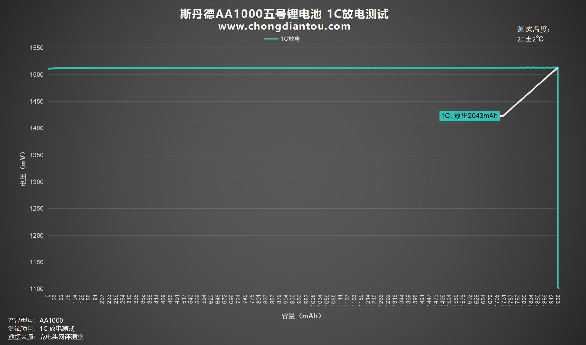Click the teal legend line swatch
This screenshot has width=586, height=345.
point(271,39)
